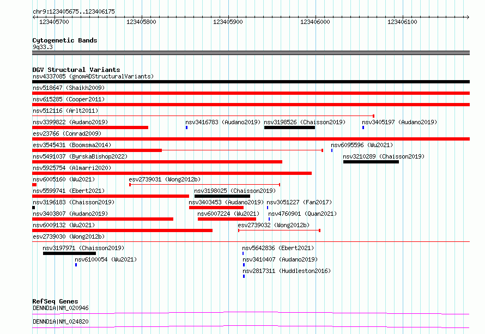The image size is (485, 334).
Task: Select the nsv5599741 (Ebert2021) label
Action: pyautogui.click(x=69, y=191)
